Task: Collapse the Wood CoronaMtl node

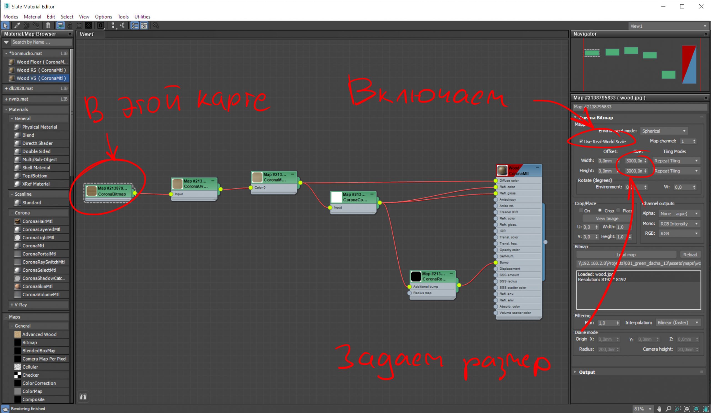Action: [537, 167]
